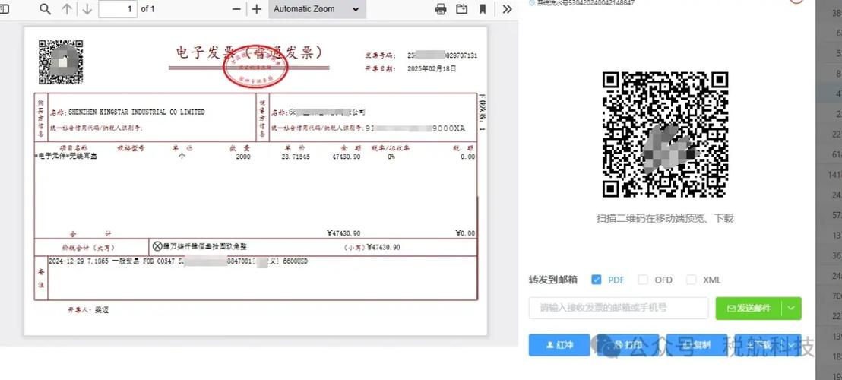Image resolution: width=842 pixels, height=380 pixels.
Task: Zoom in with the plus button
Action: coord(257,9)
